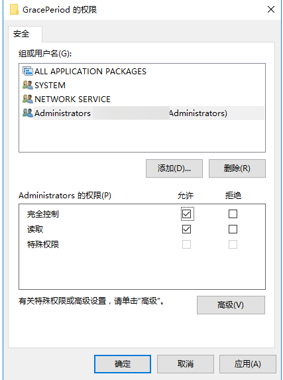Click the ALL APPLICATION PACKAGES group icon
283x380 pixels.
(x=28, y=71)
